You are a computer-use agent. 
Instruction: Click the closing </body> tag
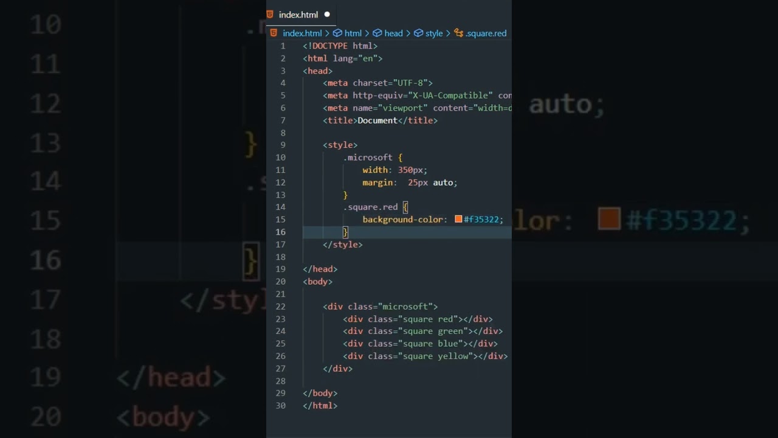pyautogui.click(x=320, y=394)
